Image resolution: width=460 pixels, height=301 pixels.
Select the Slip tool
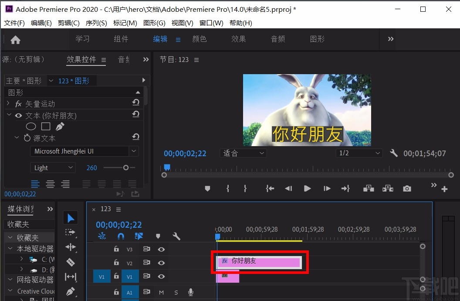(x=71, y=277)
